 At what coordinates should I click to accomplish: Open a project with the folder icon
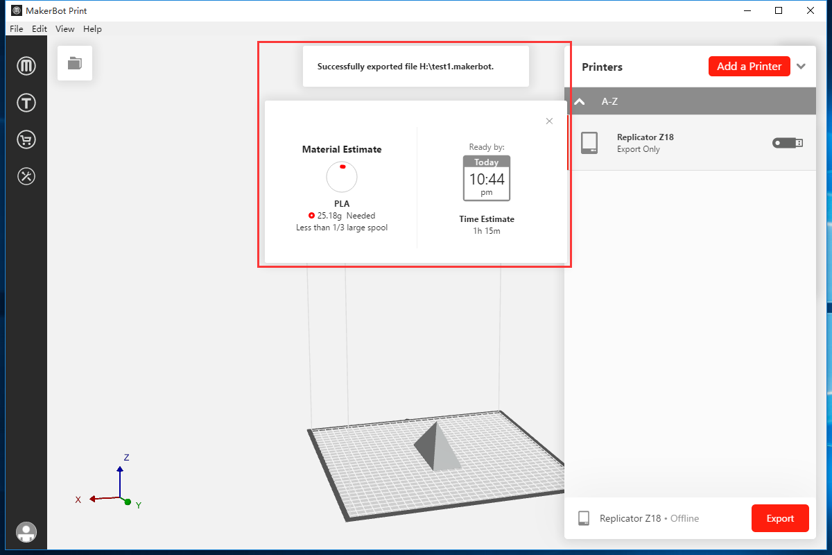click(x=74, y=62)
